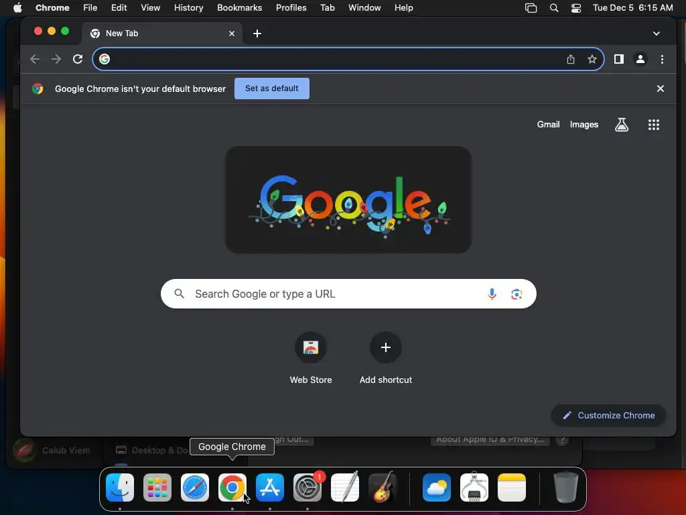The image size is (686, 515).
Task: Click the holiday Google doodle
Action: pos(348,200)
